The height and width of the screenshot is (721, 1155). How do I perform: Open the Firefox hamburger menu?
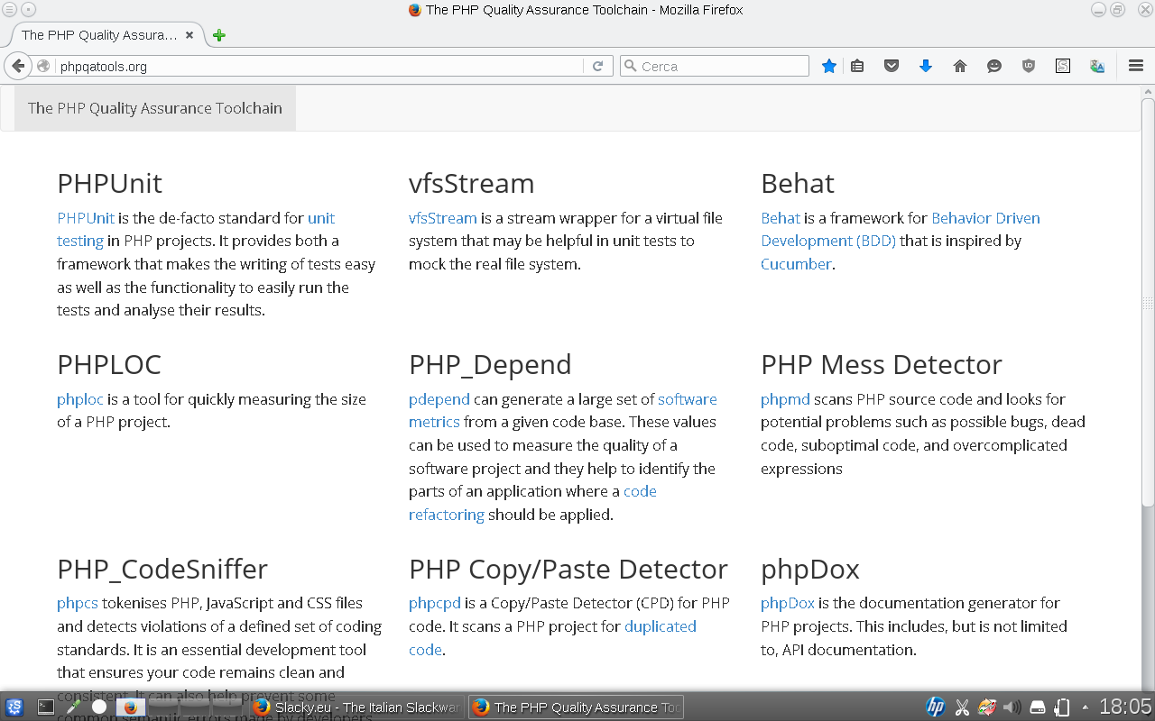click(x=1136, y=66)
